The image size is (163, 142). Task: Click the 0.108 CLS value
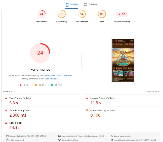click(x=95, y=115)
